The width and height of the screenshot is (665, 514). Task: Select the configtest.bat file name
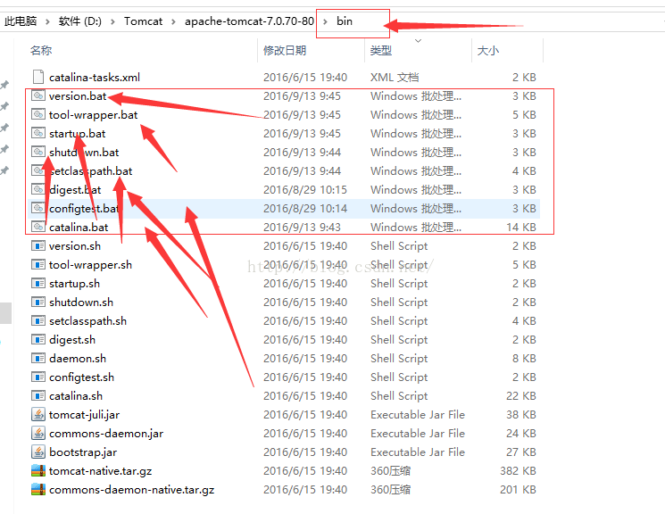click(84, 209)
